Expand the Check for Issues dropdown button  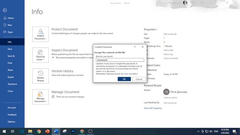coord(40,55)
